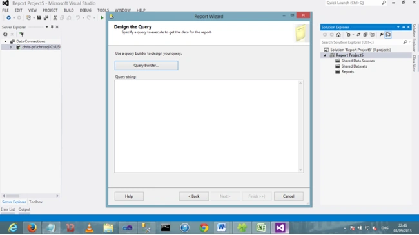The height and width of the screenshot is (235, 419).
Task: Click the Connect to Database plug icon
Action: (21, 34)
